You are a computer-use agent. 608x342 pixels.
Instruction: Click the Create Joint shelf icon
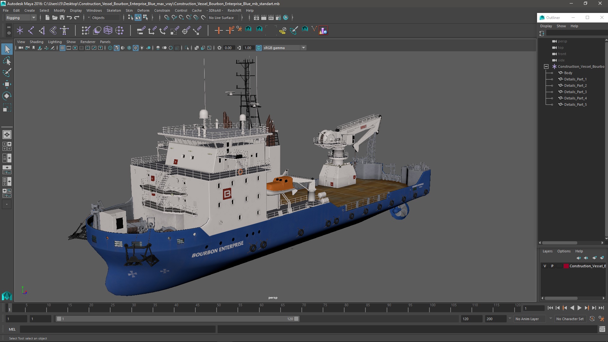(x=31, y=30)
